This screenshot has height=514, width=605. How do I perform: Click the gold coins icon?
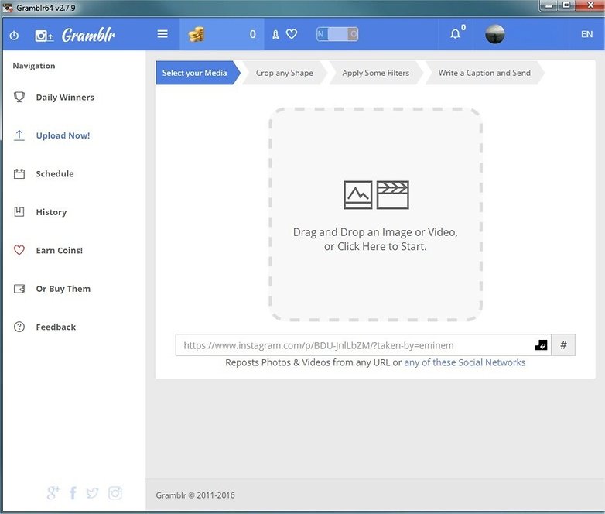coord(197,34)
